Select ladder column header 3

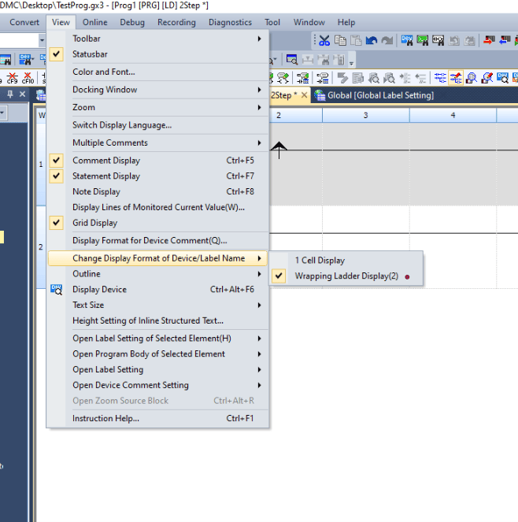[x=365, y=116]
